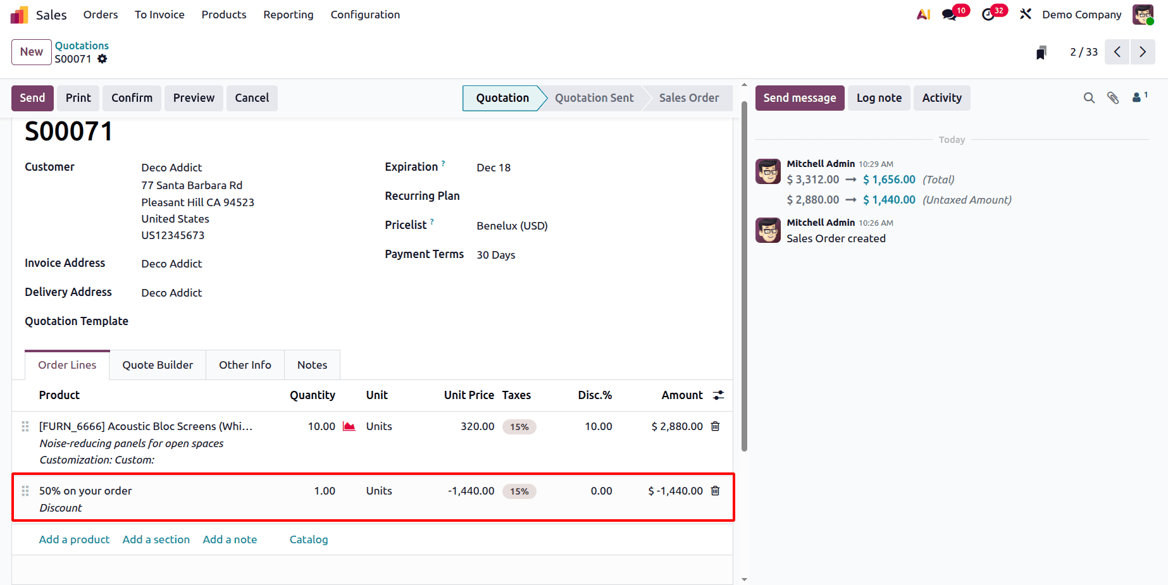Open the Discuss messages icon

949,14
